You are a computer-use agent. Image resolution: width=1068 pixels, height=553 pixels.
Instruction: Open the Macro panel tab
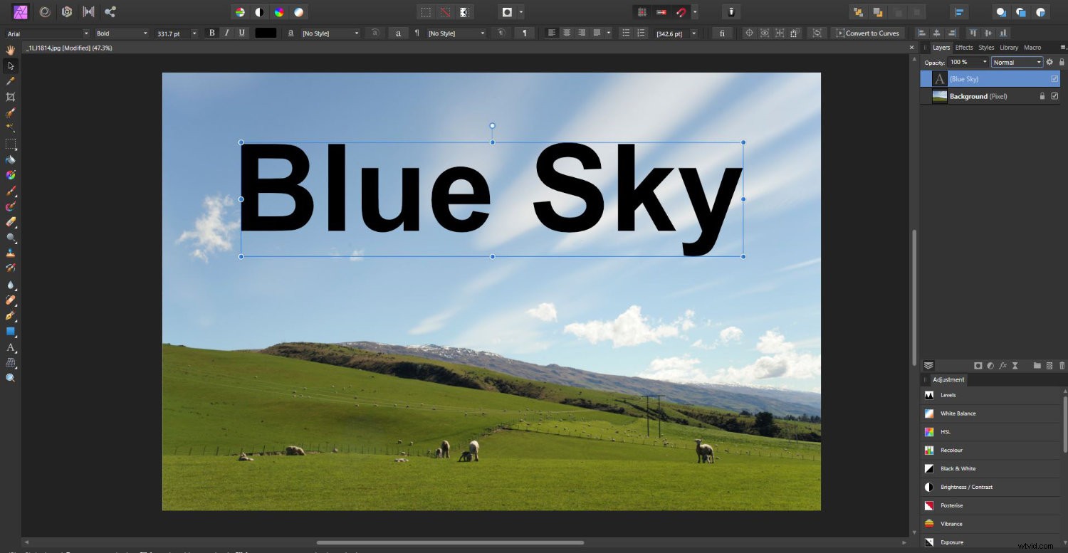[1032, 47]
